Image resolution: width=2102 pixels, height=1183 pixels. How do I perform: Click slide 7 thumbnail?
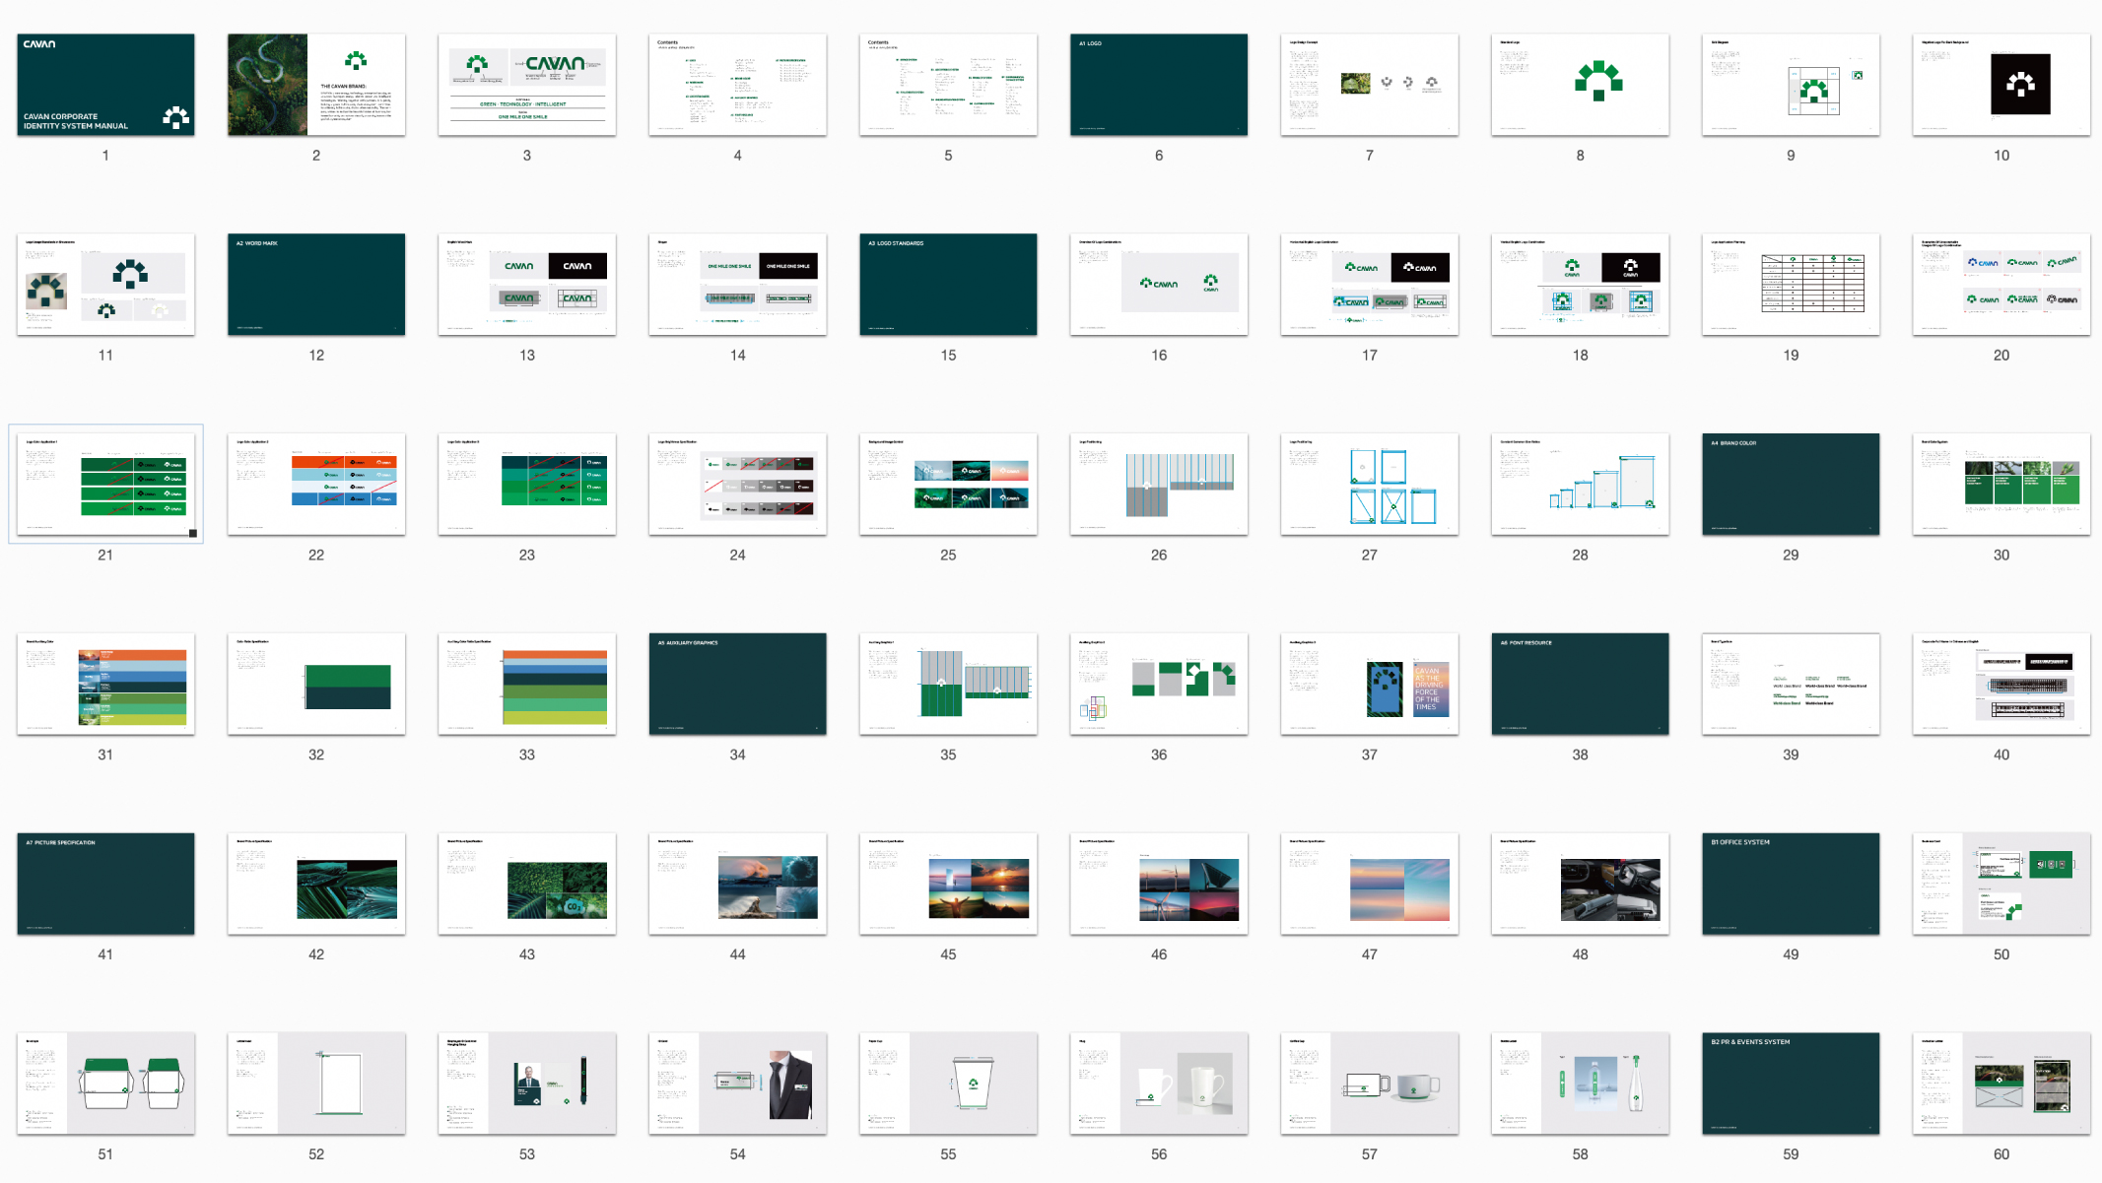point(1370,85)
